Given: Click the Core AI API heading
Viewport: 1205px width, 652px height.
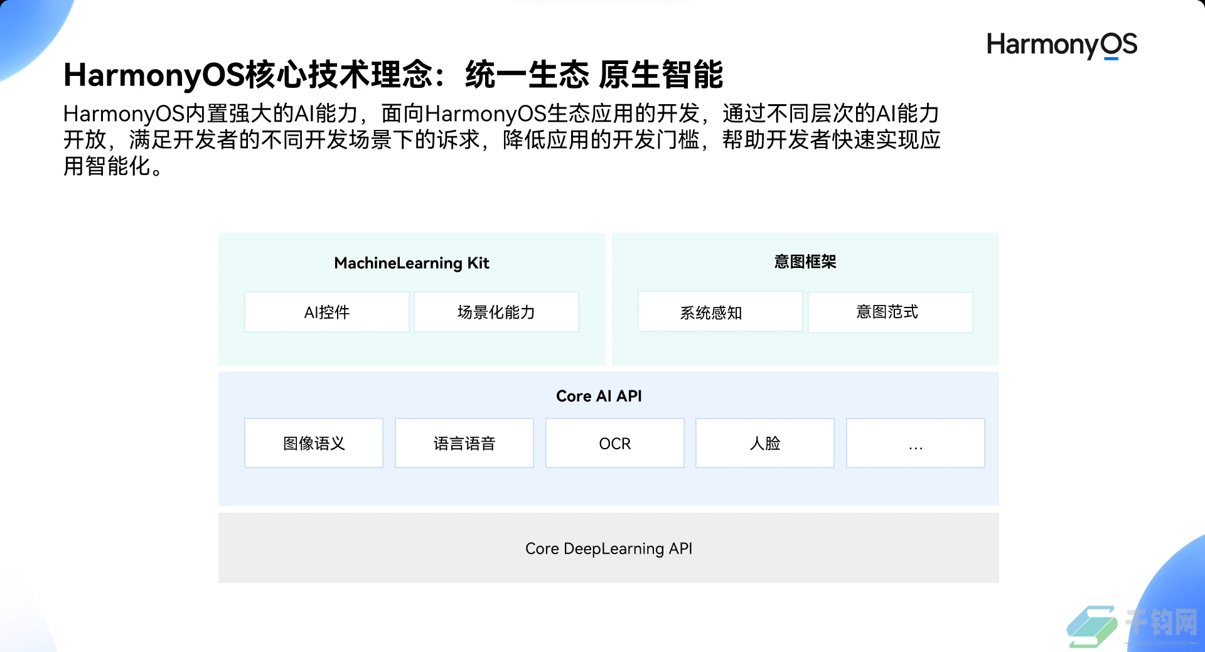Looking at the screenshot, I should [x=599, y=396].
